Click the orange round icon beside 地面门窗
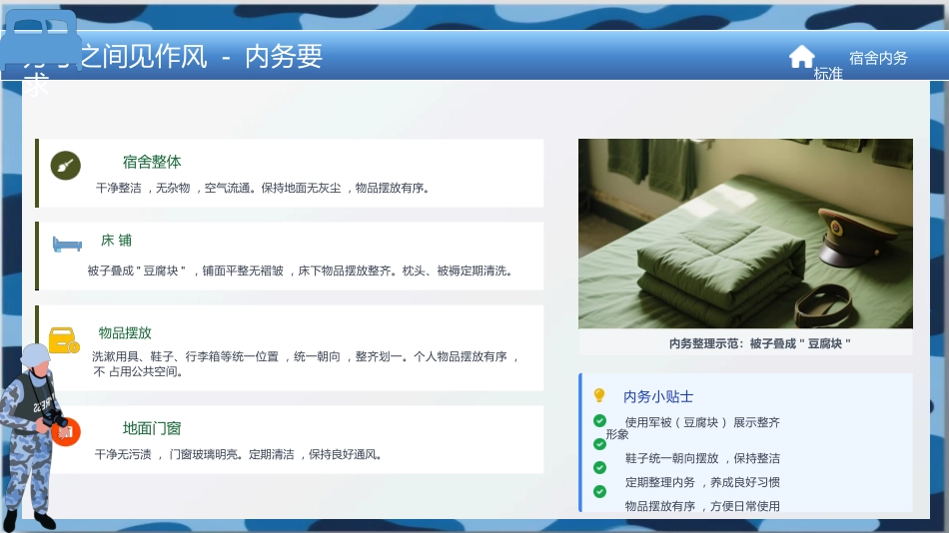Image resolution: width=949 pixels, height=533 pixels. click(67, 431)
